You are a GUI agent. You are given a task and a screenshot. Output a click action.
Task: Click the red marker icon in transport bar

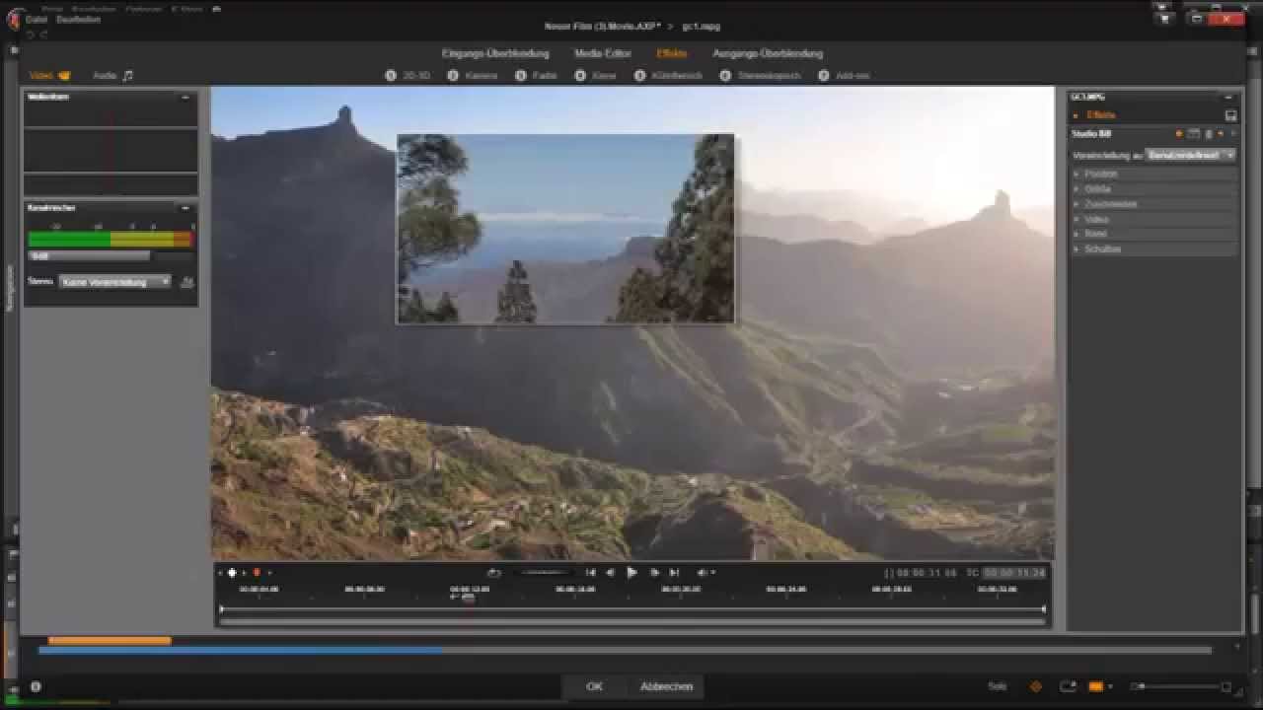pyautogui.click(x=257, y=573)
